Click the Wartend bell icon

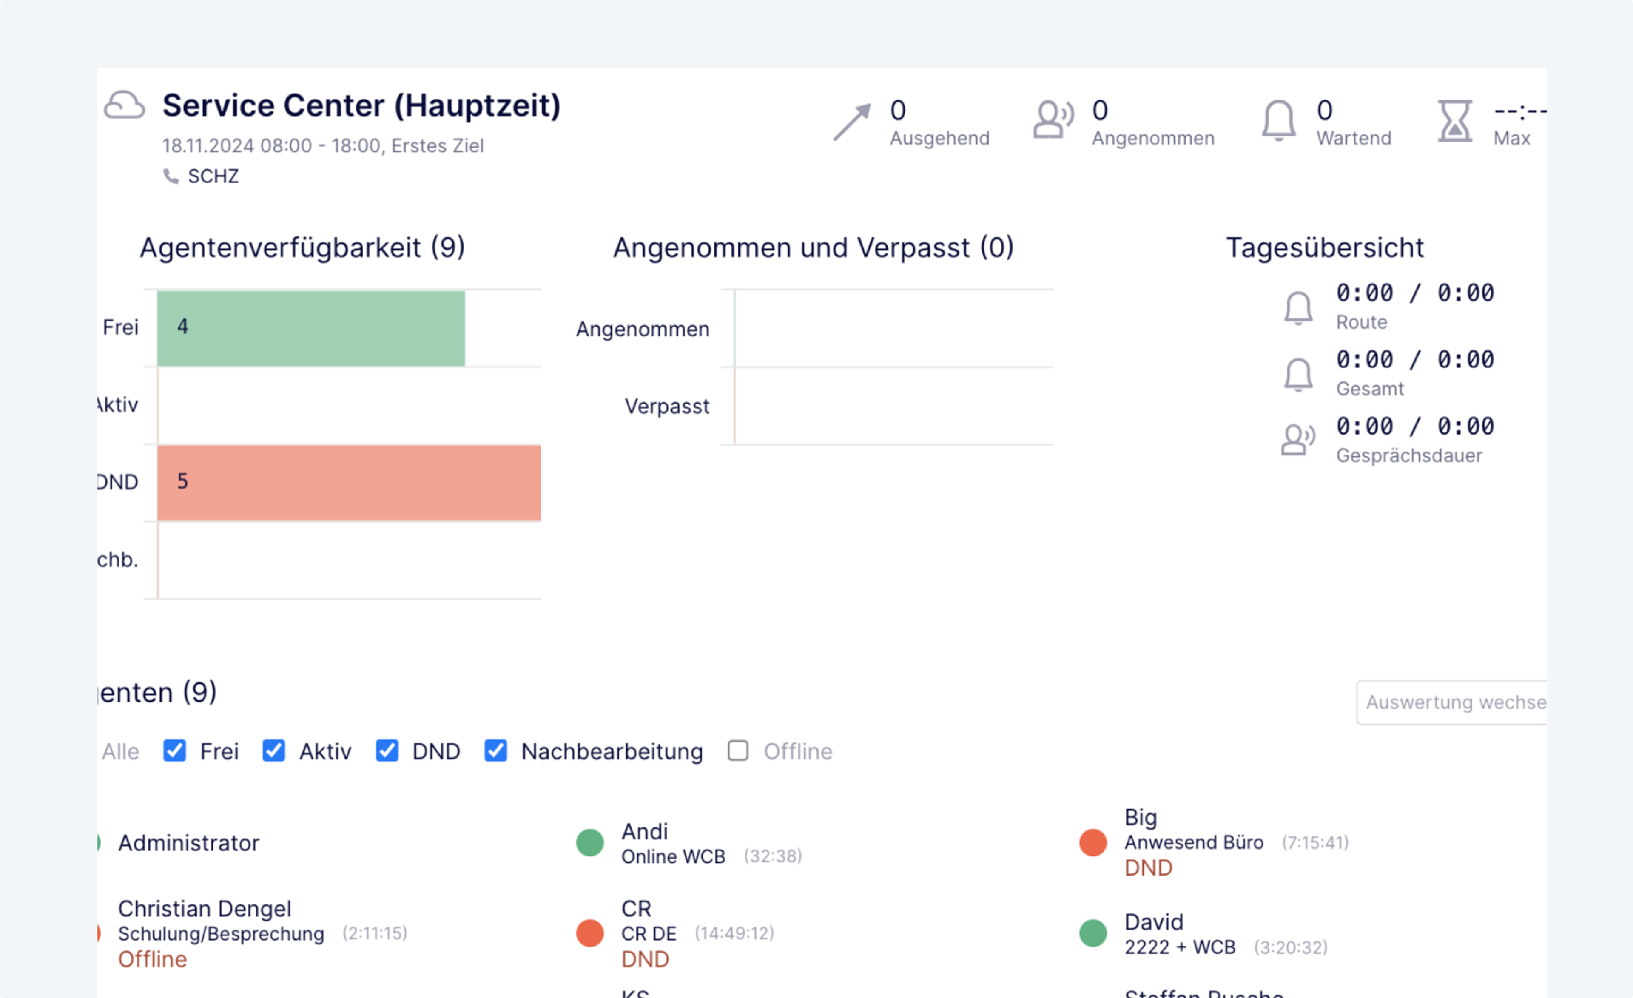tap(1278, 120)
